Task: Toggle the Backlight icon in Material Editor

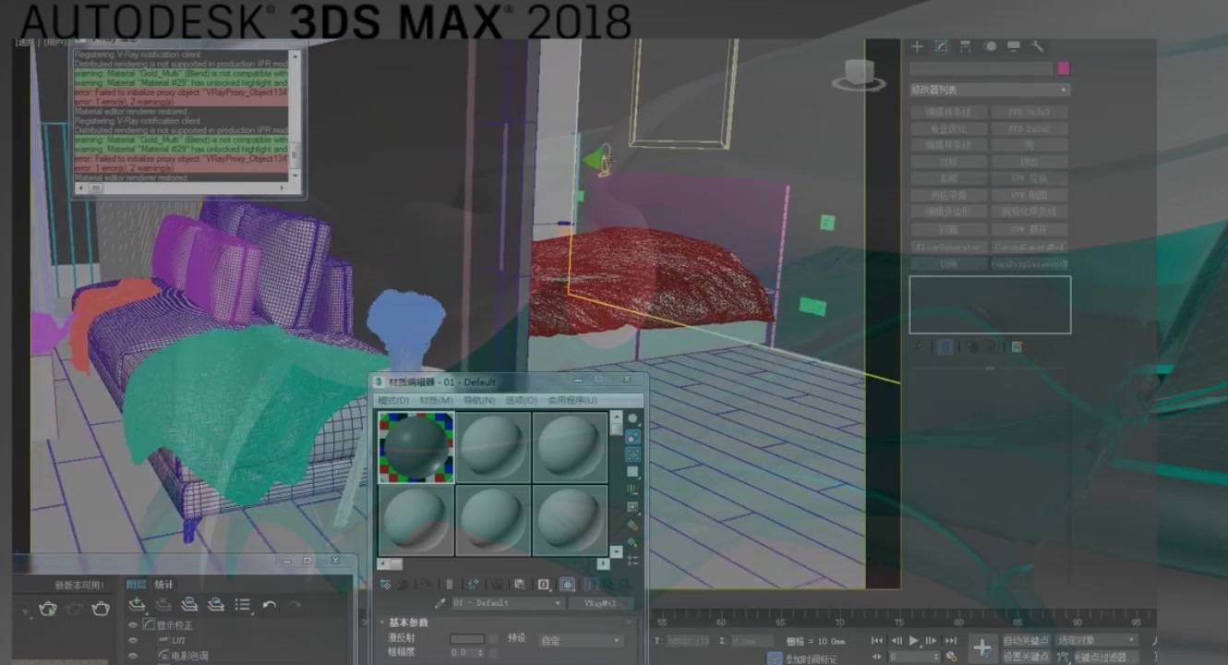Action: pyautogui.click(x=632, y=436)
